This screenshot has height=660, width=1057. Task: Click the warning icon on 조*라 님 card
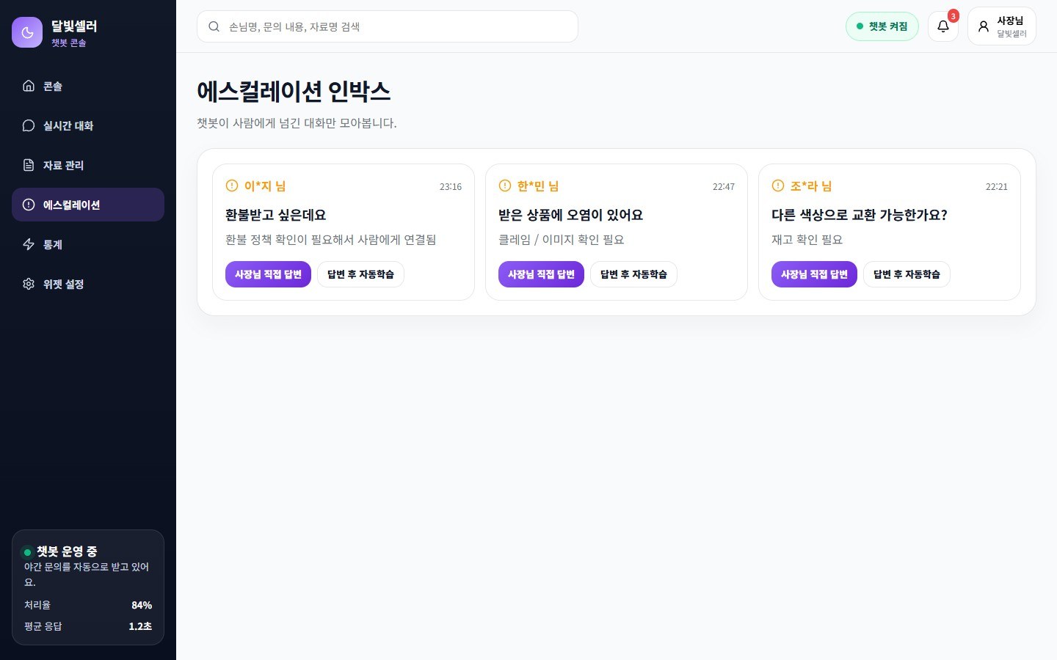pyautogui.click(x=778, y=186)
